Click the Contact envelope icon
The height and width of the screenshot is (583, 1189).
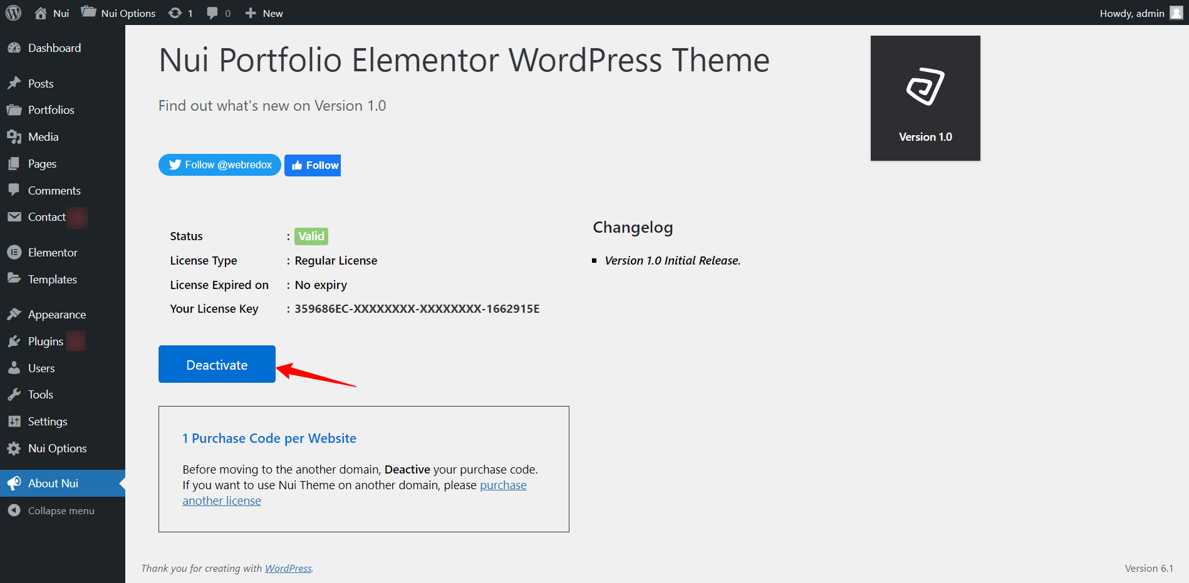(14, 217)
